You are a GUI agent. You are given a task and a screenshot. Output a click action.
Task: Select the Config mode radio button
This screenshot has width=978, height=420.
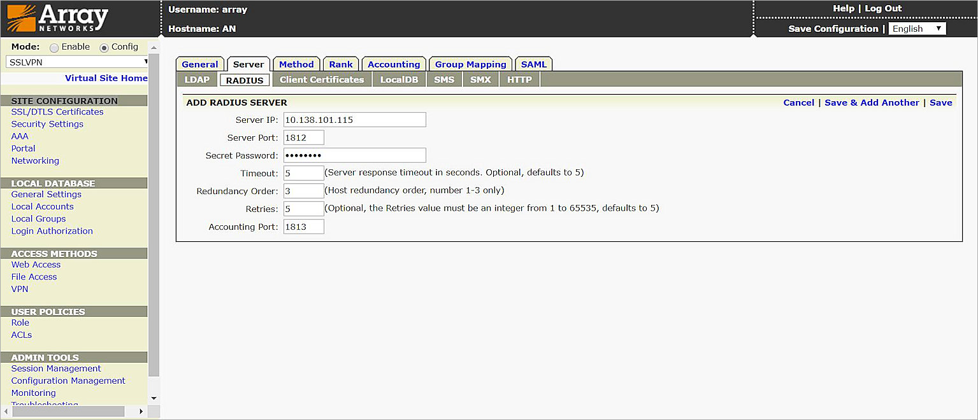(104, 46)
